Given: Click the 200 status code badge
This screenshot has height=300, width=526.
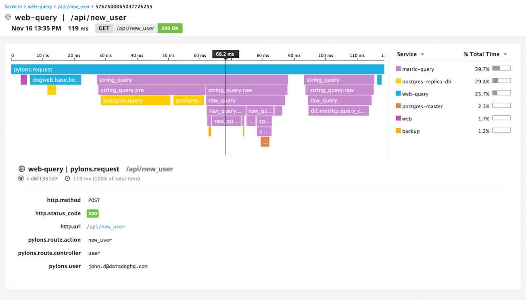Looking at the screenshot, I should click(x=92, y=213).
